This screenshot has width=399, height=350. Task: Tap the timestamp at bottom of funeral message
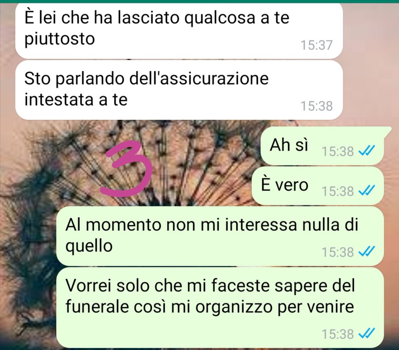click(x=338, y=334)
